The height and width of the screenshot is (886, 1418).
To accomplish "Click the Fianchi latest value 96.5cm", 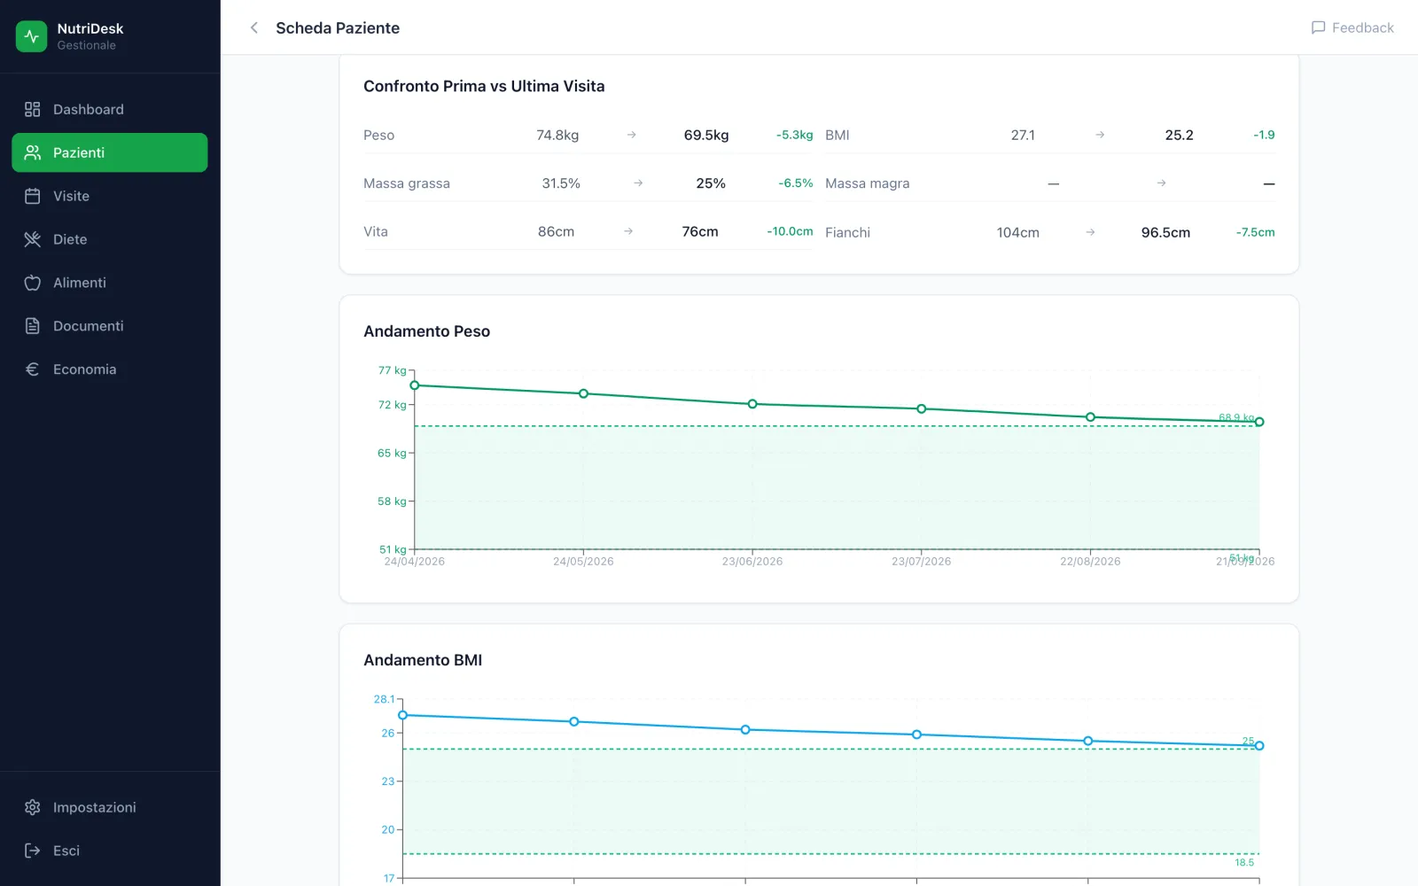I will (1165, 232).
